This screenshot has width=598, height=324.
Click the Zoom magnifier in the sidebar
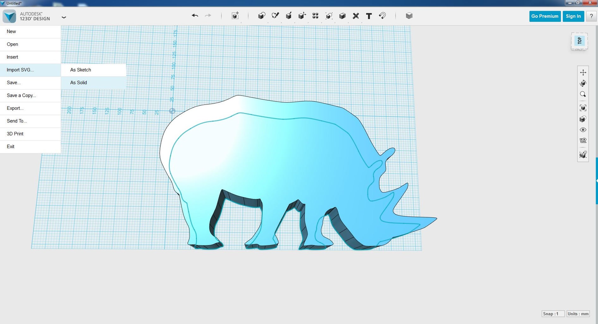click(583, 94)
